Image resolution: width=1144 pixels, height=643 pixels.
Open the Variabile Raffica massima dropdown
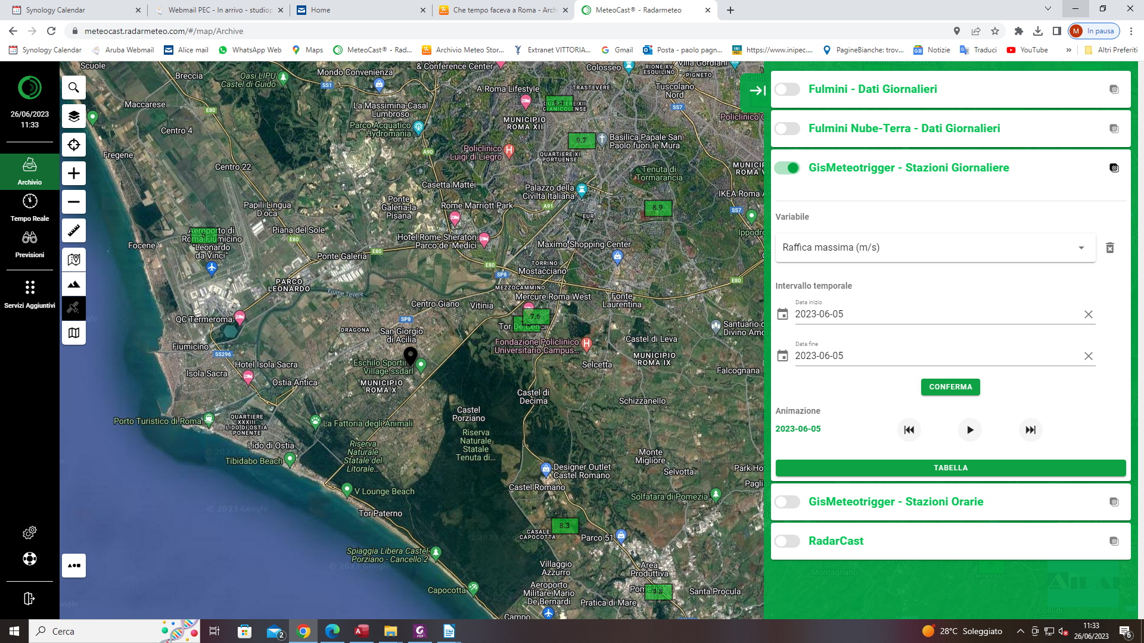pos(935,248)
